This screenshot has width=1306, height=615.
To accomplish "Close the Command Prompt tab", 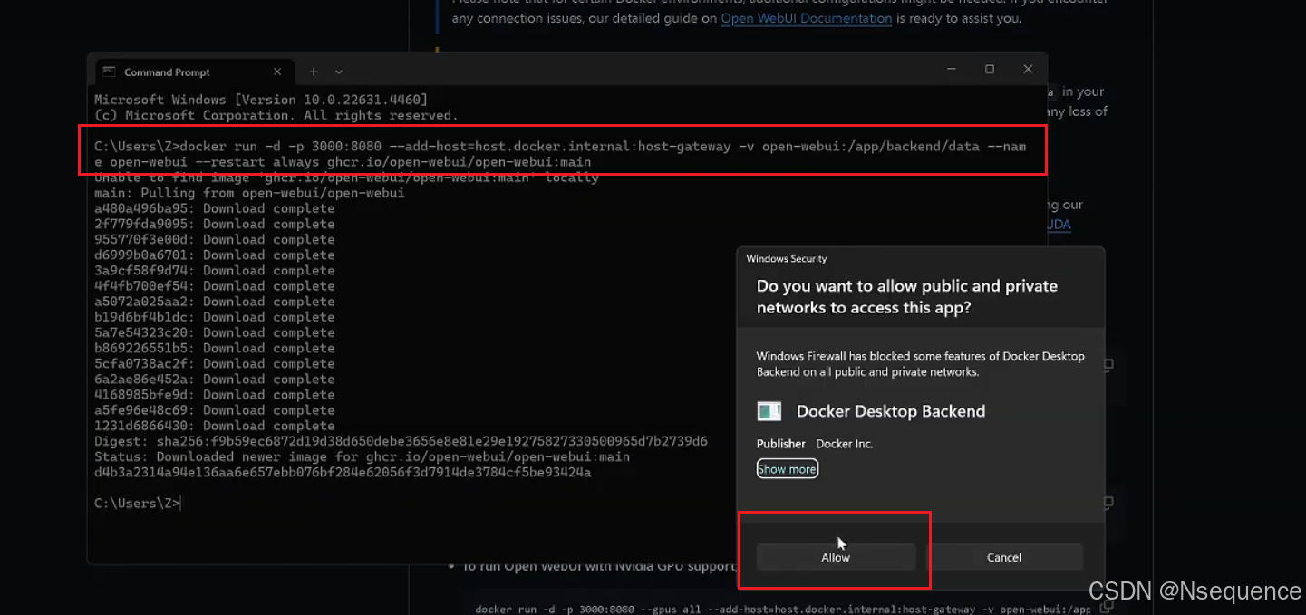I will [278, 72].
